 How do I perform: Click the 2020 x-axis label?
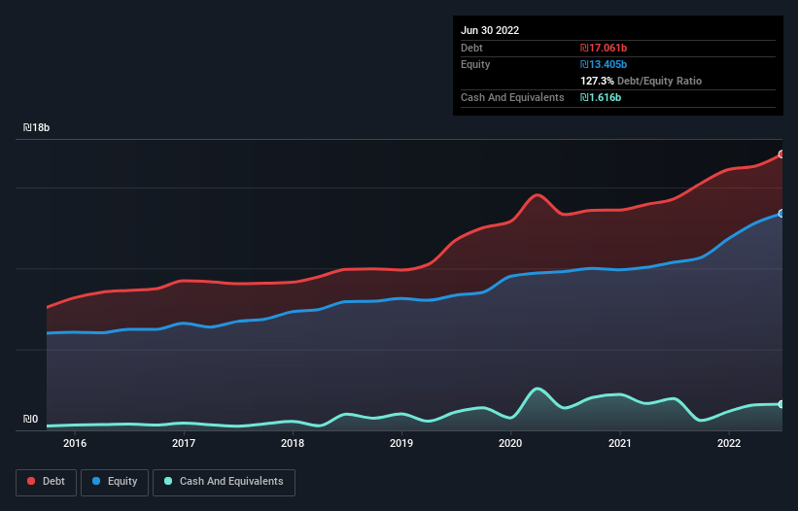click(x=510, y=443)
